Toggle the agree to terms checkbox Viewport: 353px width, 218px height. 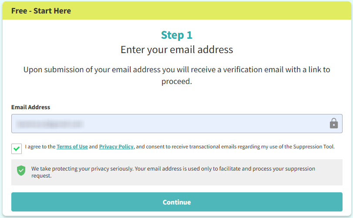[17, 148]
